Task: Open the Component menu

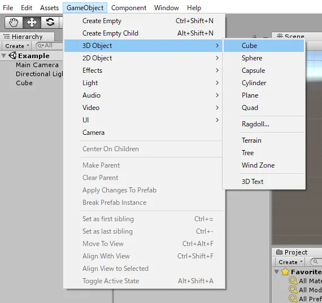Action: [x=129, y=8]
